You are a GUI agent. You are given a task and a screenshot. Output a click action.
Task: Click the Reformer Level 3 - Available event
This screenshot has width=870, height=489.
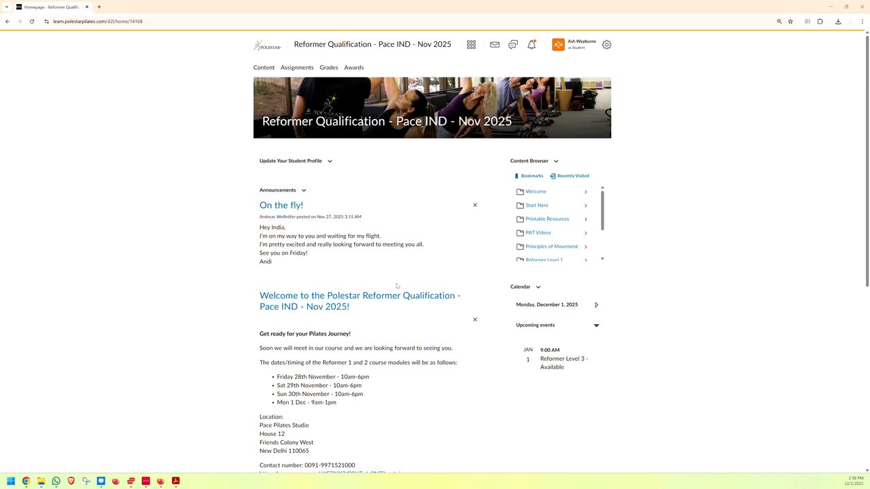pos(564,363)
